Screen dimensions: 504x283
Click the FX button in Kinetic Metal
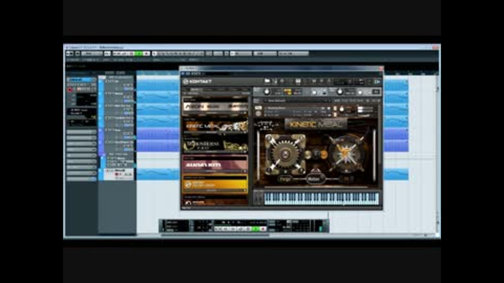pyautogui.click(x=346, y=179)
